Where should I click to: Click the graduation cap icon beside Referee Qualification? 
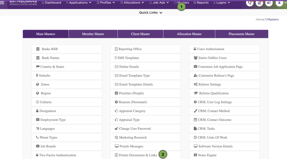click(x=196, y=93)
